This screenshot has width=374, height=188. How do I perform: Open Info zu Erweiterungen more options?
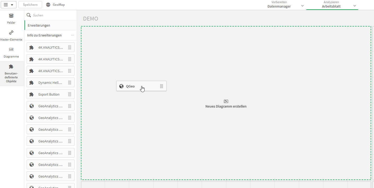coord(73,35)
